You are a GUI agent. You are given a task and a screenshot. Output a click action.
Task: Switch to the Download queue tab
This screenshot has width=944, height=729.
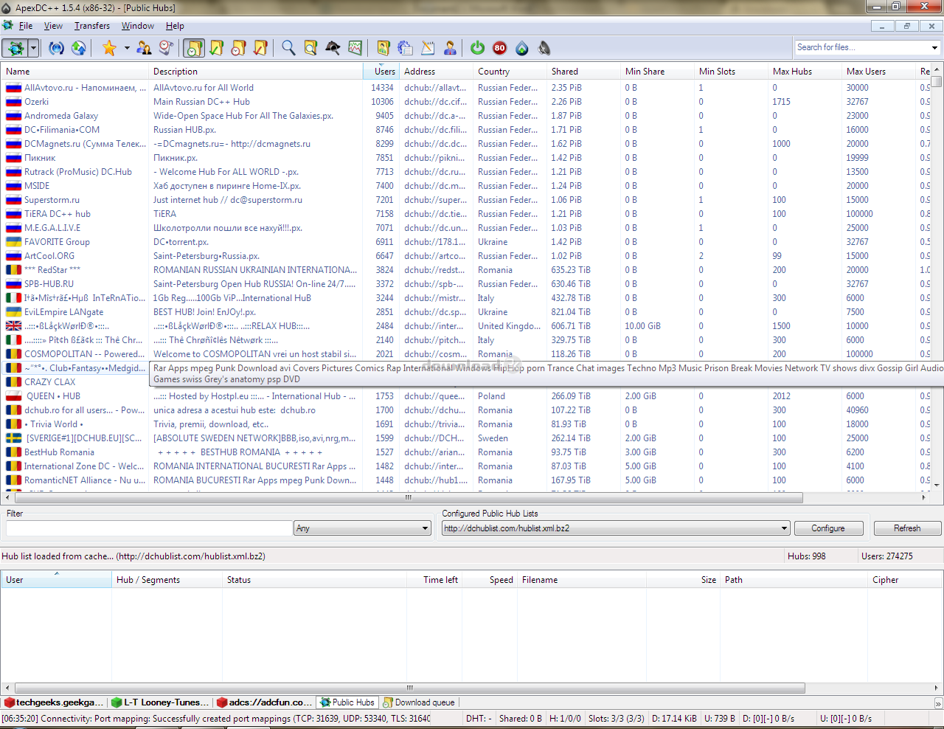coord(419,702)
